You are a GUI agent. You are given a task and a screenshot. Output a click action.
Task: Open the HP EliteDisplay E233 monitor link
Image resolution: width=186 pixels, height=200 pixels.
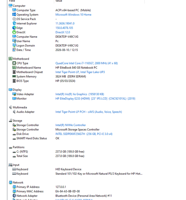pyautogui.click(x=95, y=99)
